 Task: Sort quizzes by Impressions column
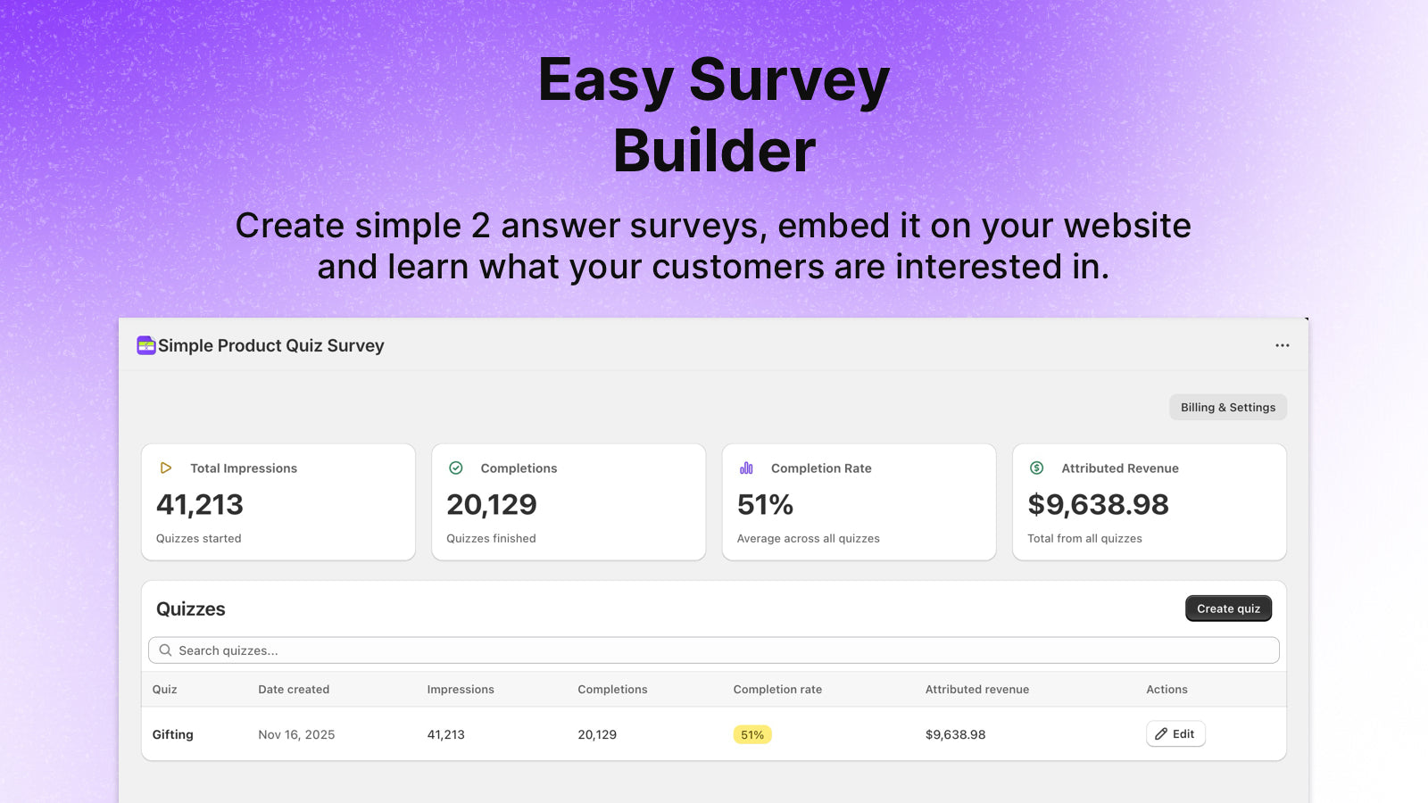tap(461, 689)
